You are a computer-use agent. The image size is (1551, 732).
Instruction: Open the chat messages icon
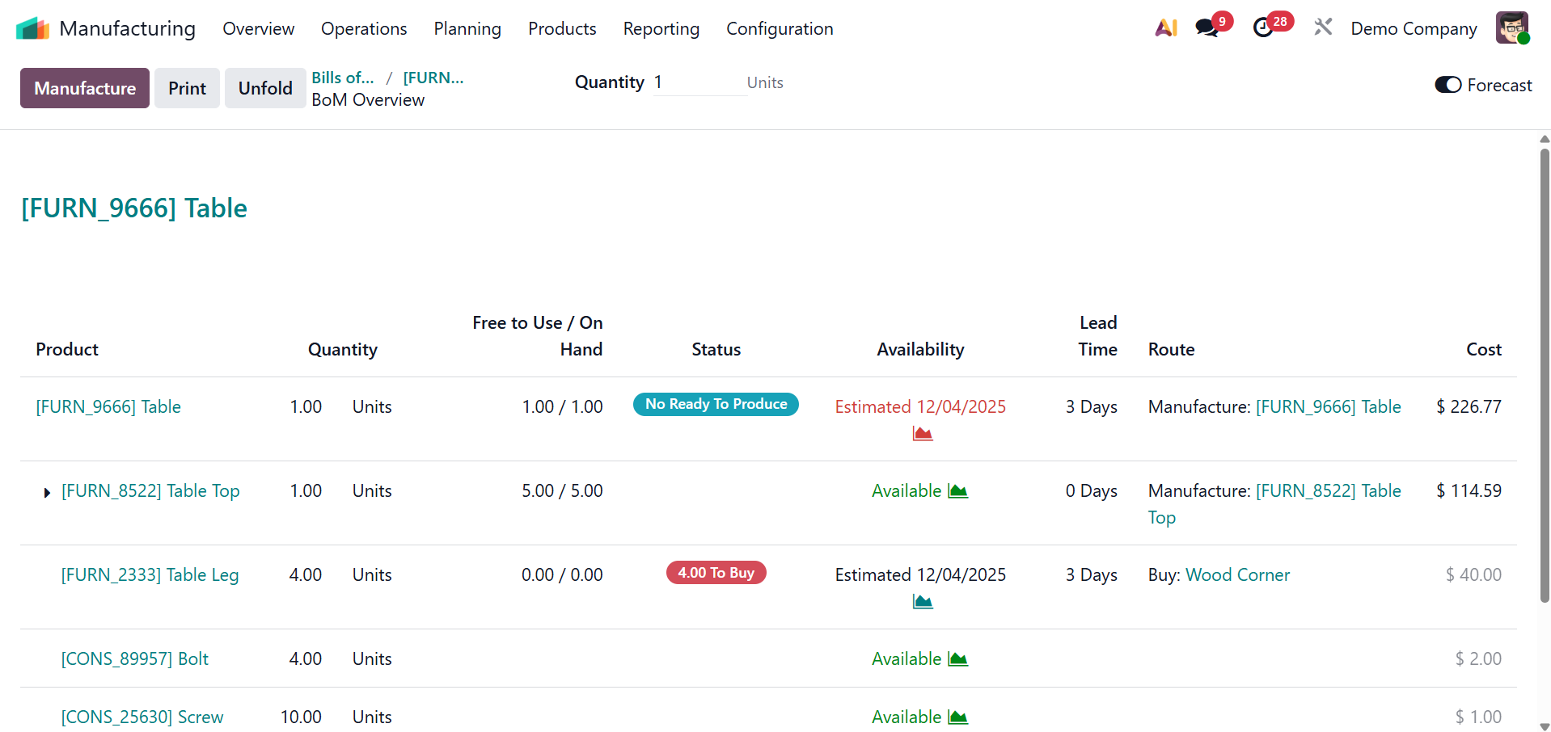pyautogui.click(x=1207, y=28)
